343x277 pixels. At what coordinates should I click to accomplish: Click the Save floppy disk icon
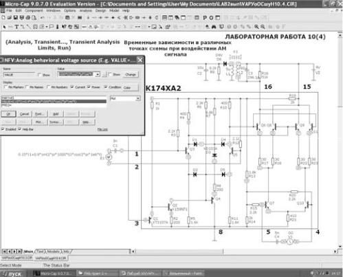(16, 18)
